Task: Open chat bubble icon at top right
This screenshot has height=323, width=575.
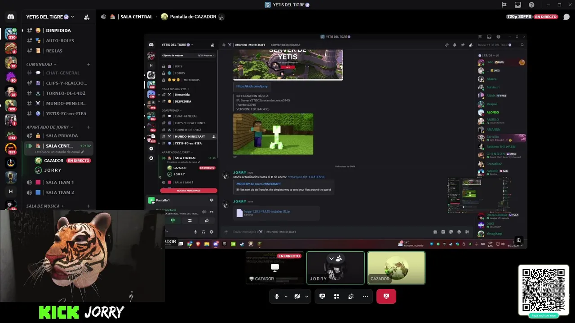Action: click(566, 17)
